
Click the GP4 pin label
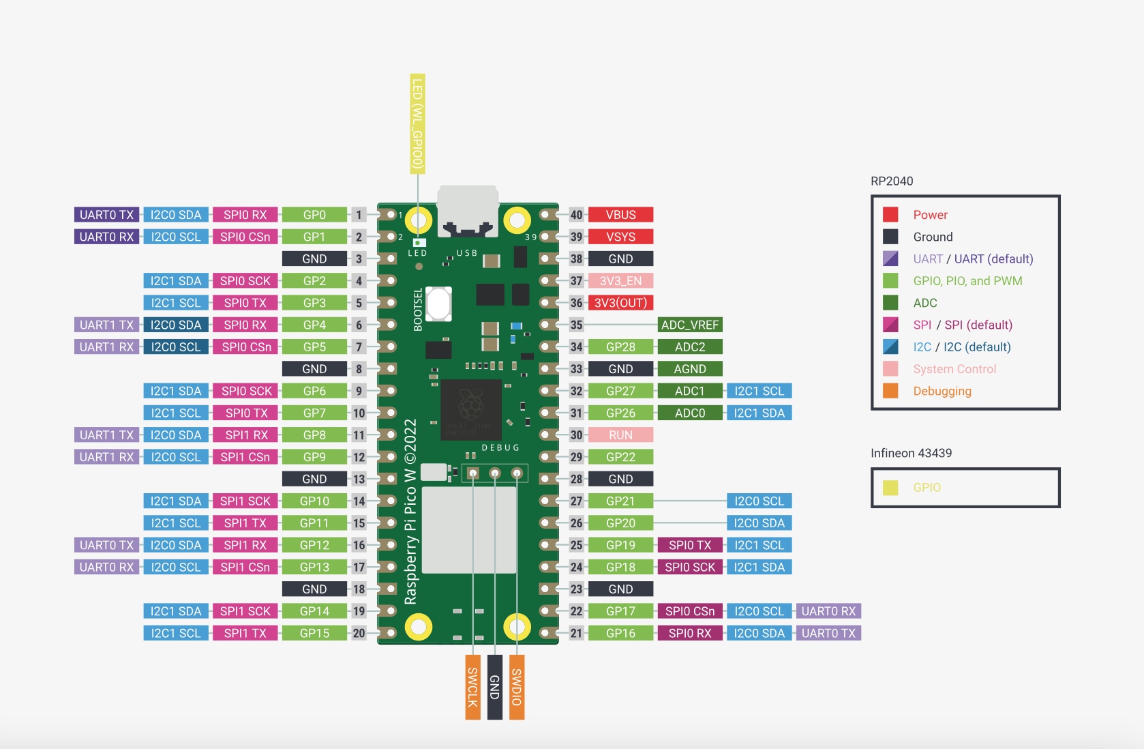coord(314,325)
